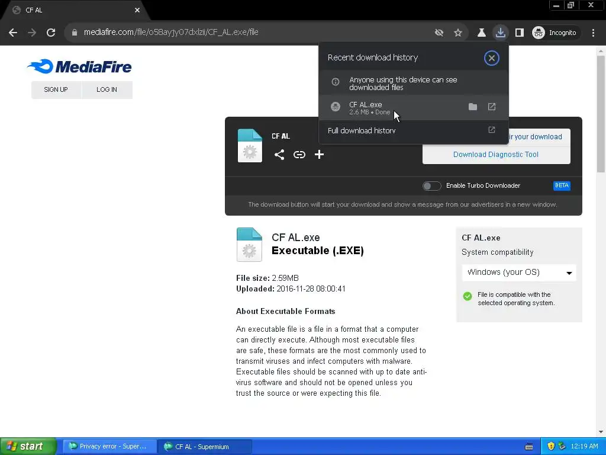Viewport: 606px width, 455px height.
Task: Open the Windows (your OS) dropdown
Action: pyautogui.click(x=519, y=273)
